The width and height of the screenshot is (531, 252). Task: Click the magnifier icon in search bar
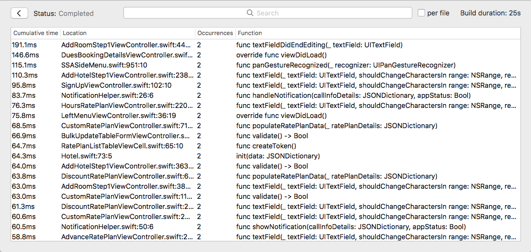(250, 13)
